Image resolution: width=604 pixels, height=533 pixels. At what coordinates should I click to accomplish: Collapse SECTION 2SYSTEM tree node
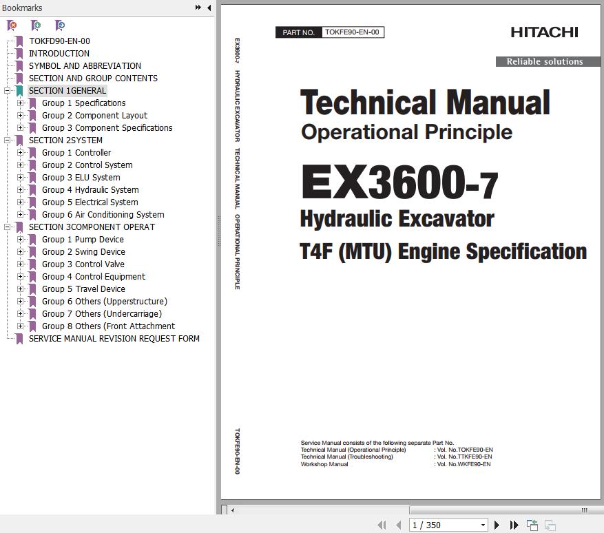pos(8,140)
